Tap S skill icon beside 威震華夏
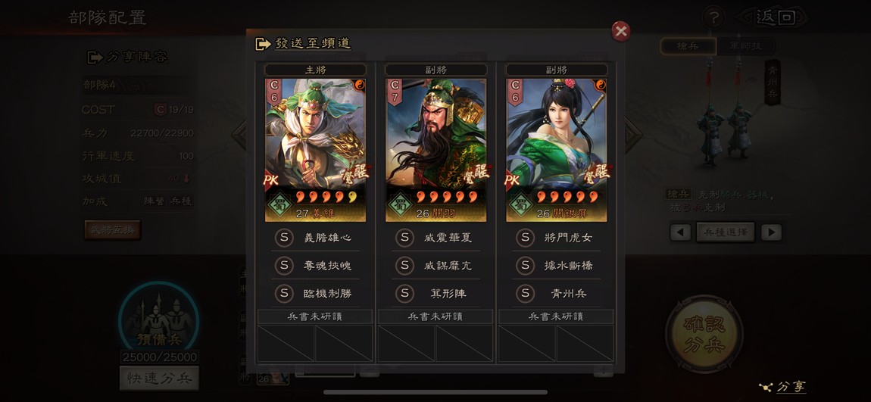871x402 pixels. pyautogui.click(x=404, y=238)
